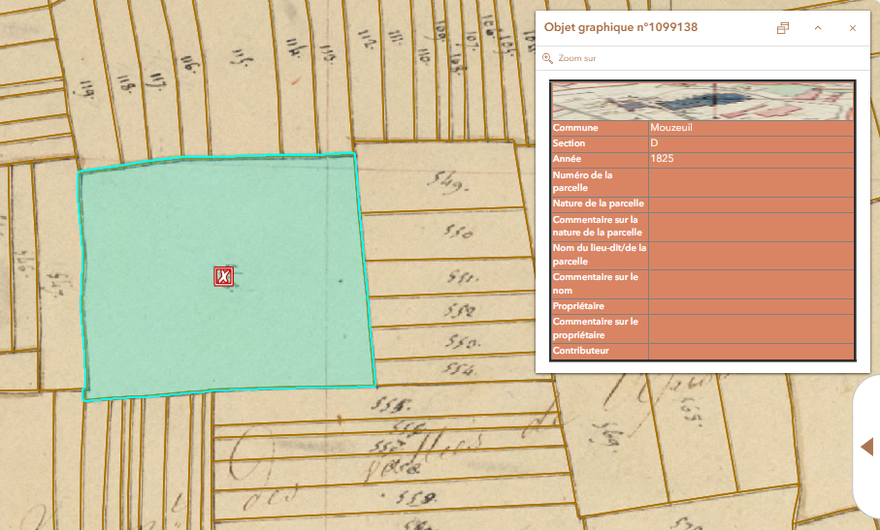Close the Objet graphique popup
880x530 pixels.
tap(853, 28)
